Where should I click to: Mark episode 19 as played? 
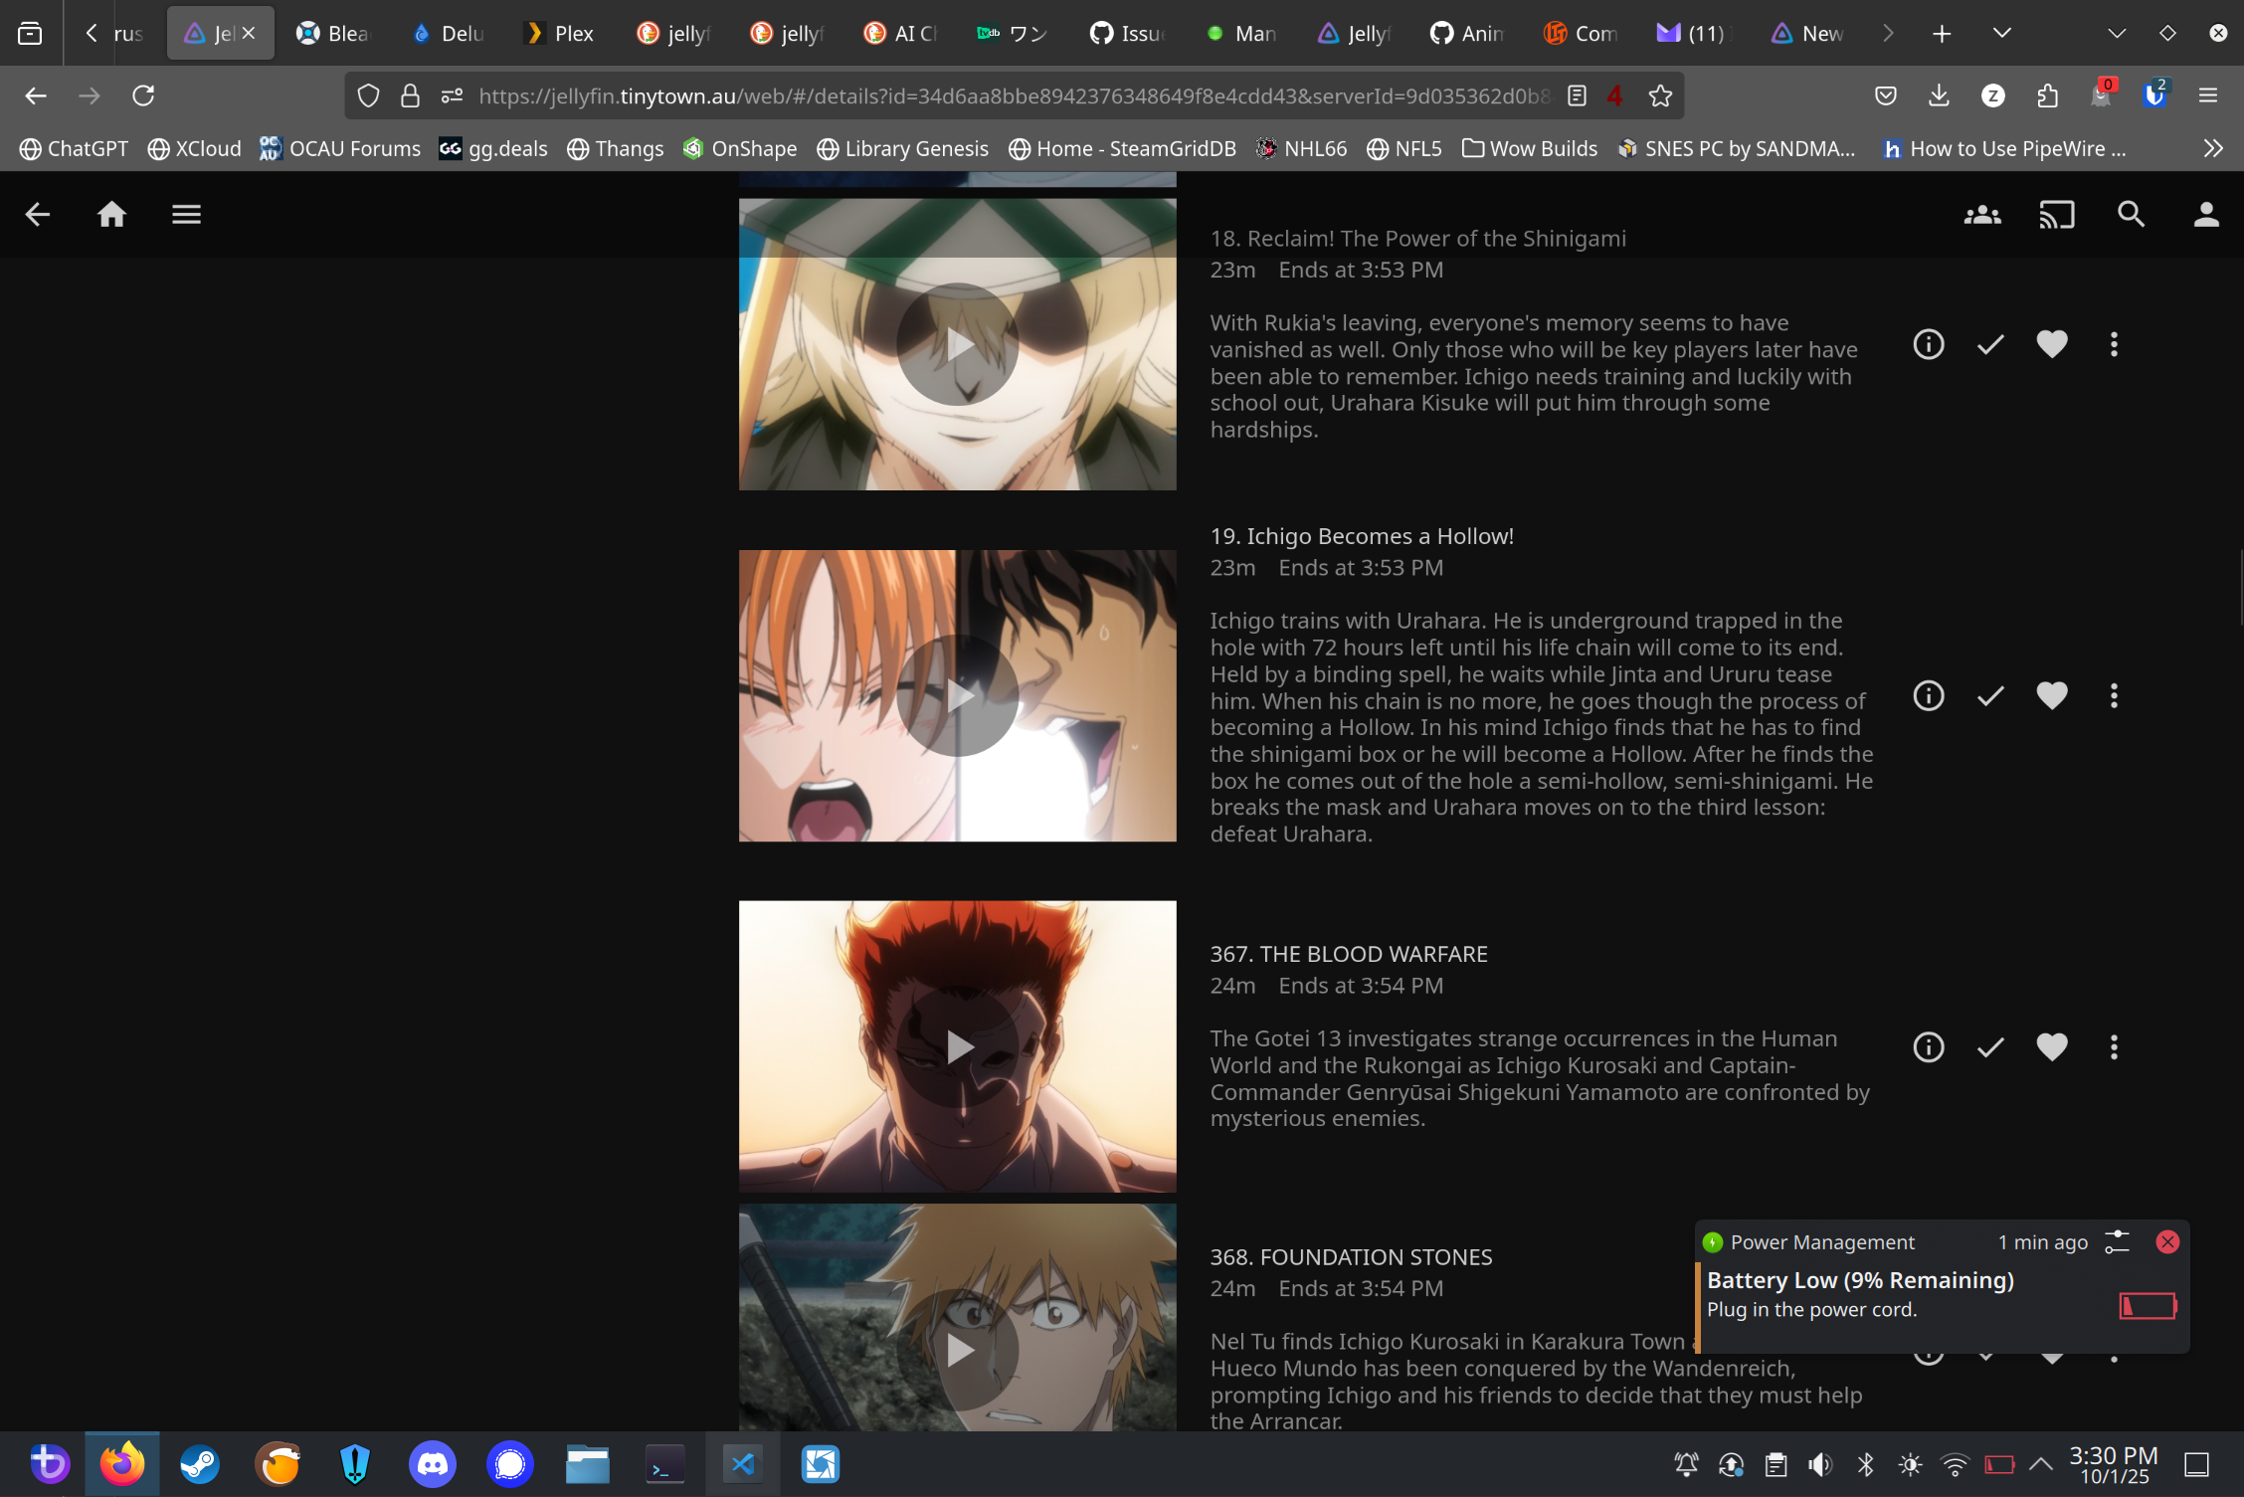(1989, 695)
